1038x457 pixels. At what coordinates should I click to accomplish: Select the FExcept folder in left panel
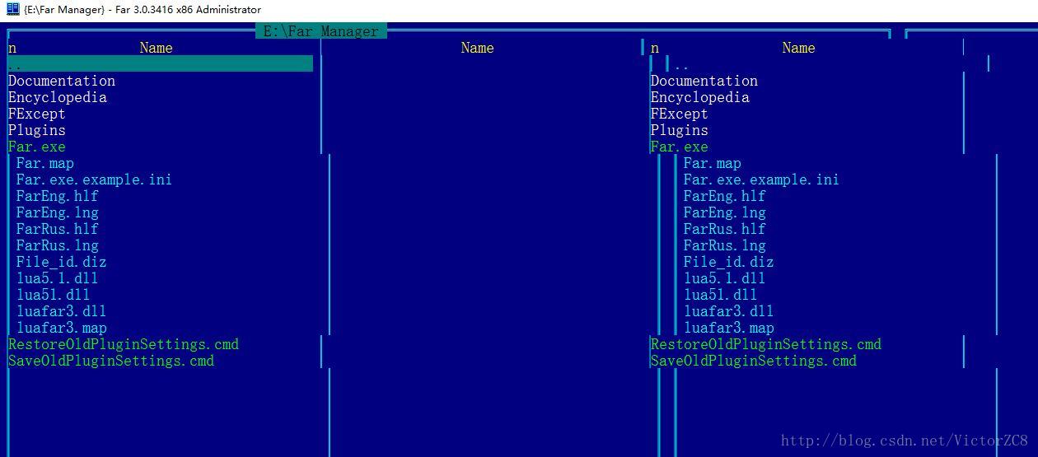(37, 114)
